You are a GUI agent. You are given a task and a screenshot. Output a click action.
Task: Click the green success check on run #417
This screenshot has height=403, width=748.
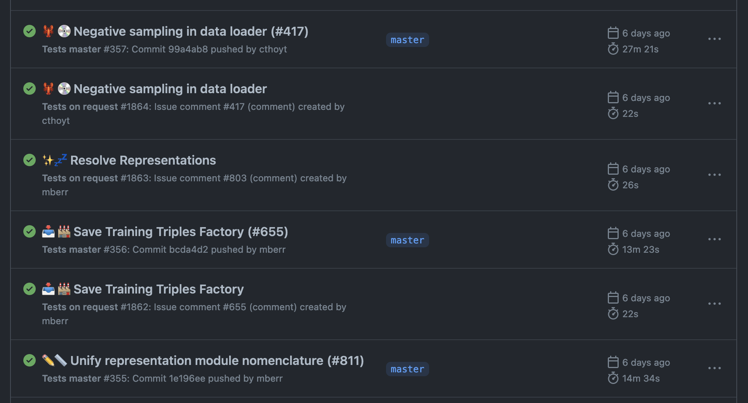click(30, 31)
